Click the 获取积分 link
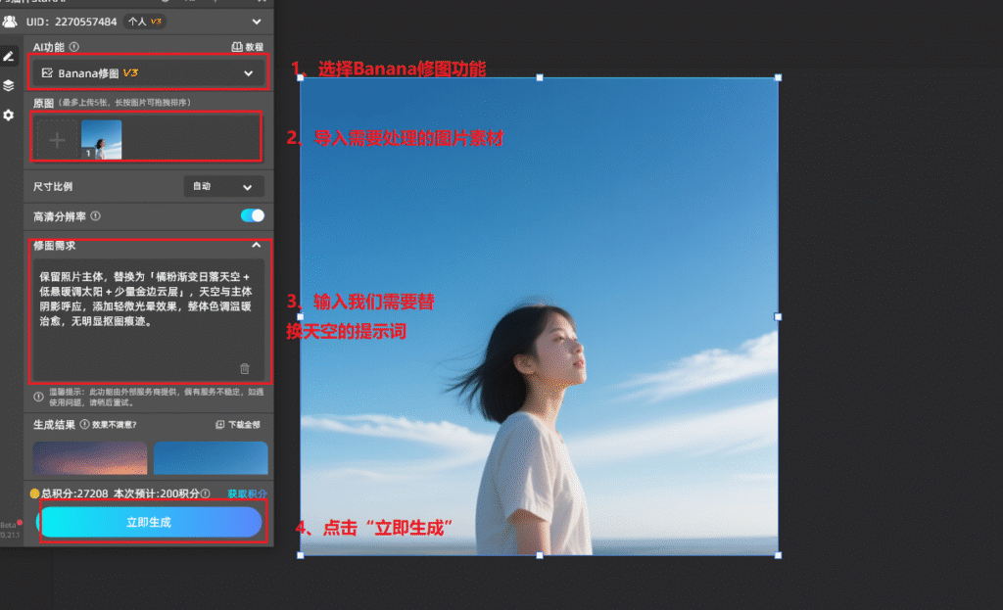The width and height of the screenshot is (1003, 610). coord(247,493)
